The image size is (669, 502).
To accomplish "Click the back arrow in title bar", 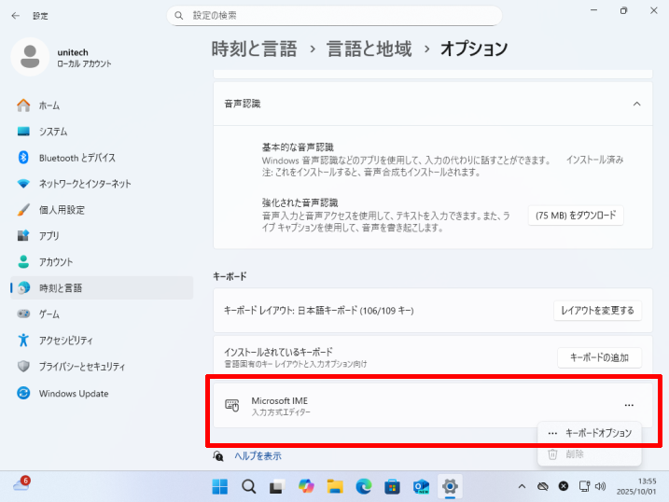I will [16, 16].
